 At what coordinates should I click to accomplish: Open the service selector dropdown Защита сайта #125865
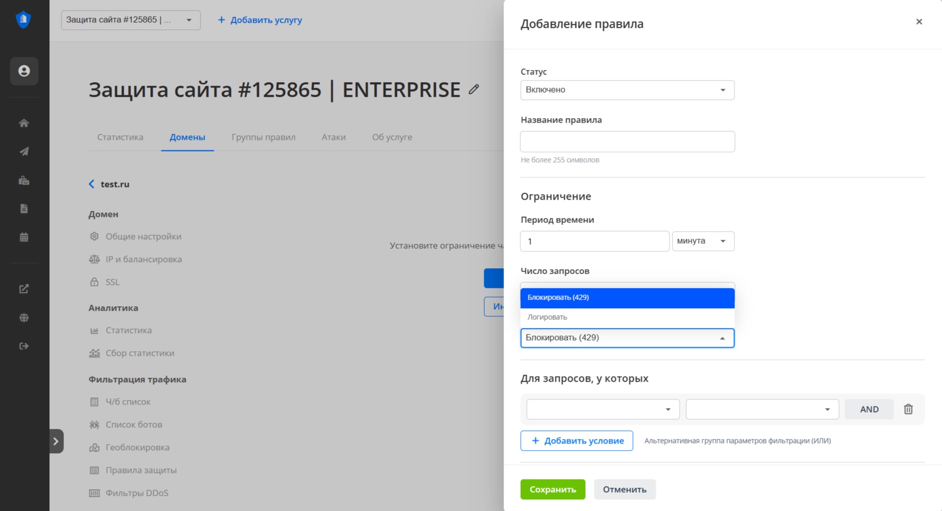pyautogui.click(x=130, y=20)
